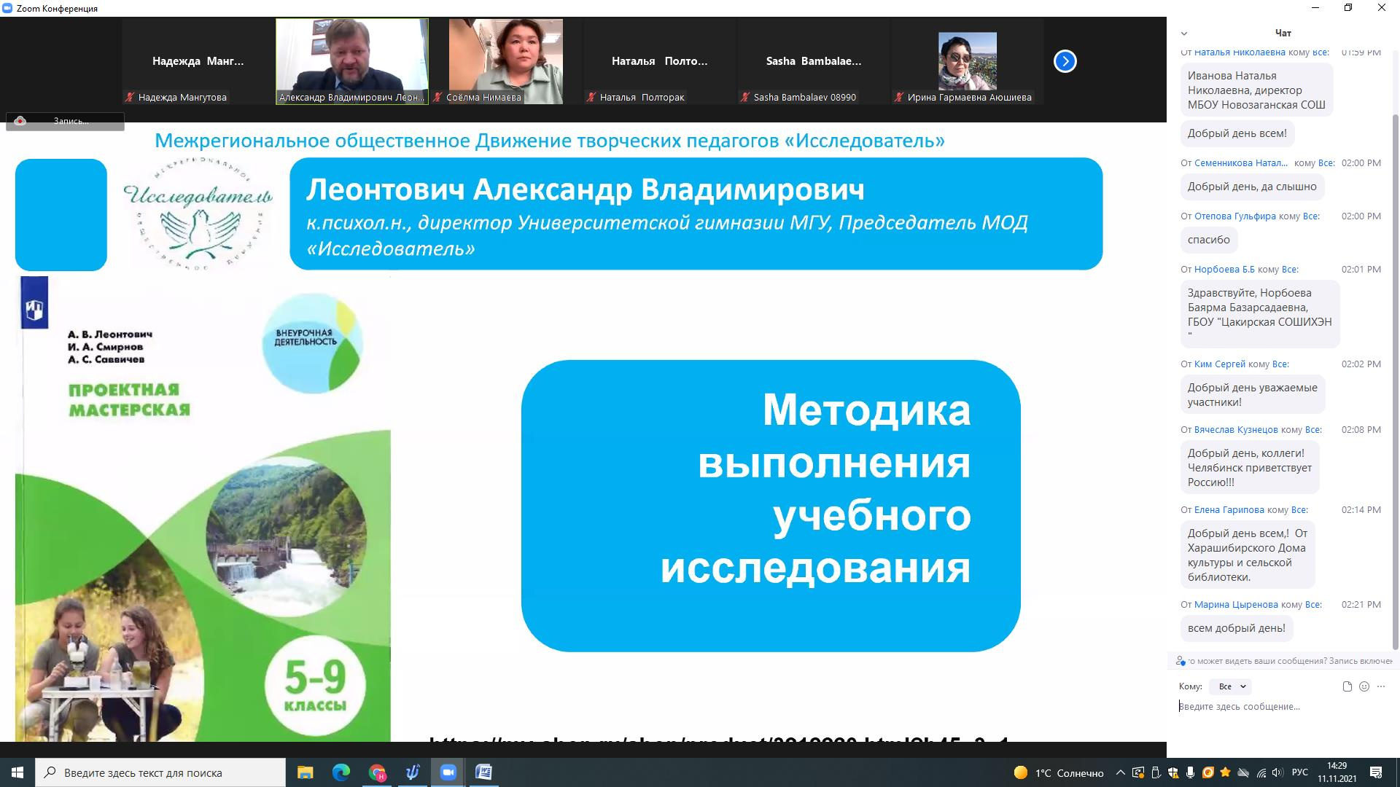Open the chat file attachment icon
This screenshot has width=1400, height=787.
point(1347,686)
